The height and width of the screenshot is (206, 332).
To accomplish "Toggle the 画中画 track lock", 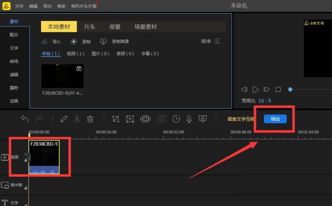I will tap(26, 188).
